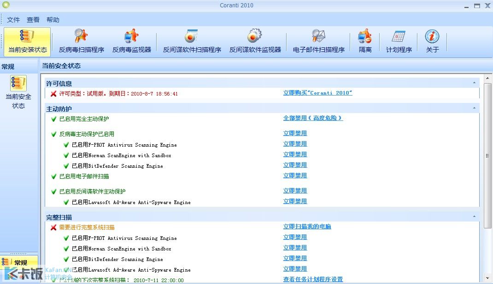
Task: Click 立即禁用 for BitDefender under 主动防护
Action: (295, 165)
